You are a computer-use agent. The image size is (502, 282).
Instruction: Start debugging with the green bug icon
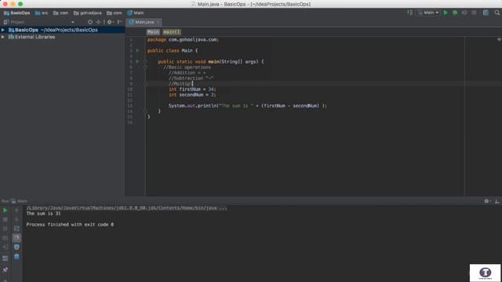tap(455, 13)
